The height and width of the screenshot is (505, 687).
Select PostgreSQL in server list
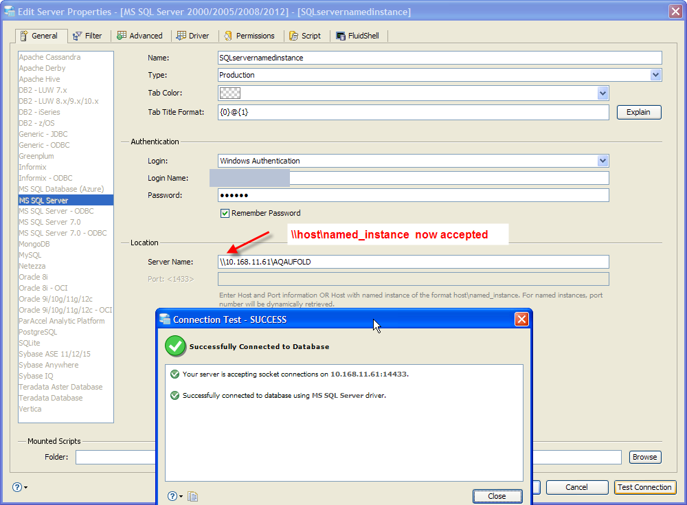point(38,332)
